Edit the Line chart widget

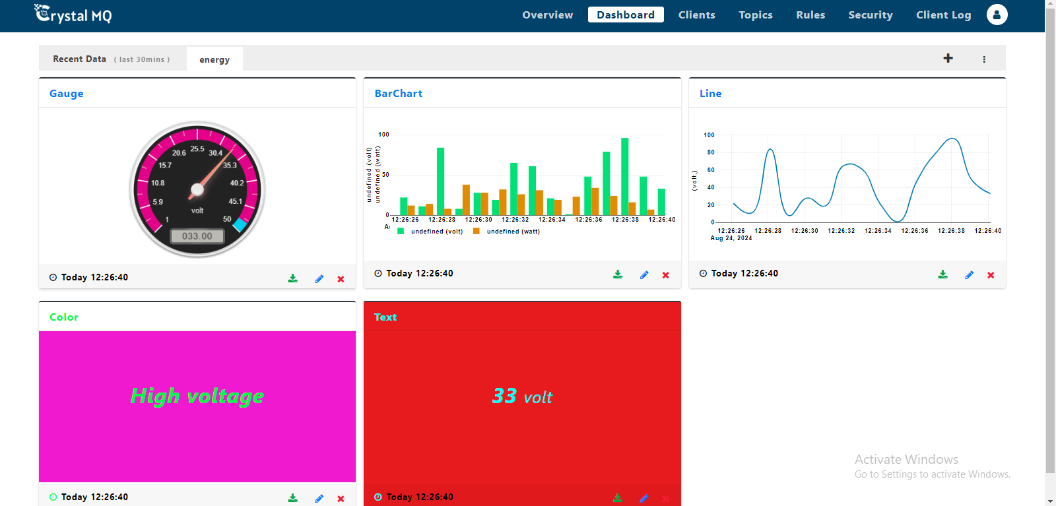969,274
